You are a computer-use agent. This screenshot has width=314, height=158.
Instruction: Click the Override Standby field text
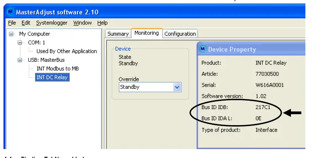point(130,87)
